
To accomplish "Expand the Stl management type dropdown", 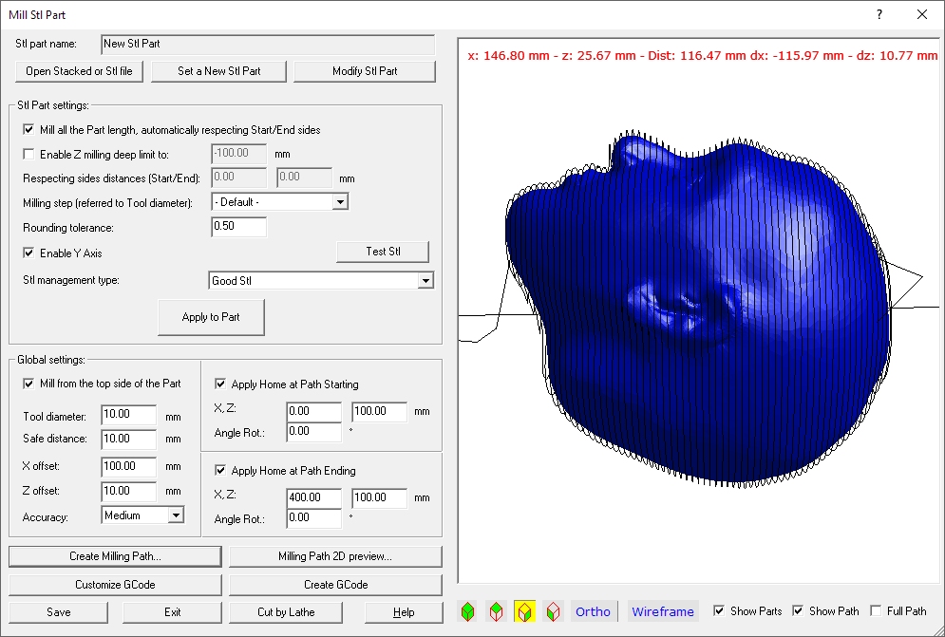I will tap(425, 281).
